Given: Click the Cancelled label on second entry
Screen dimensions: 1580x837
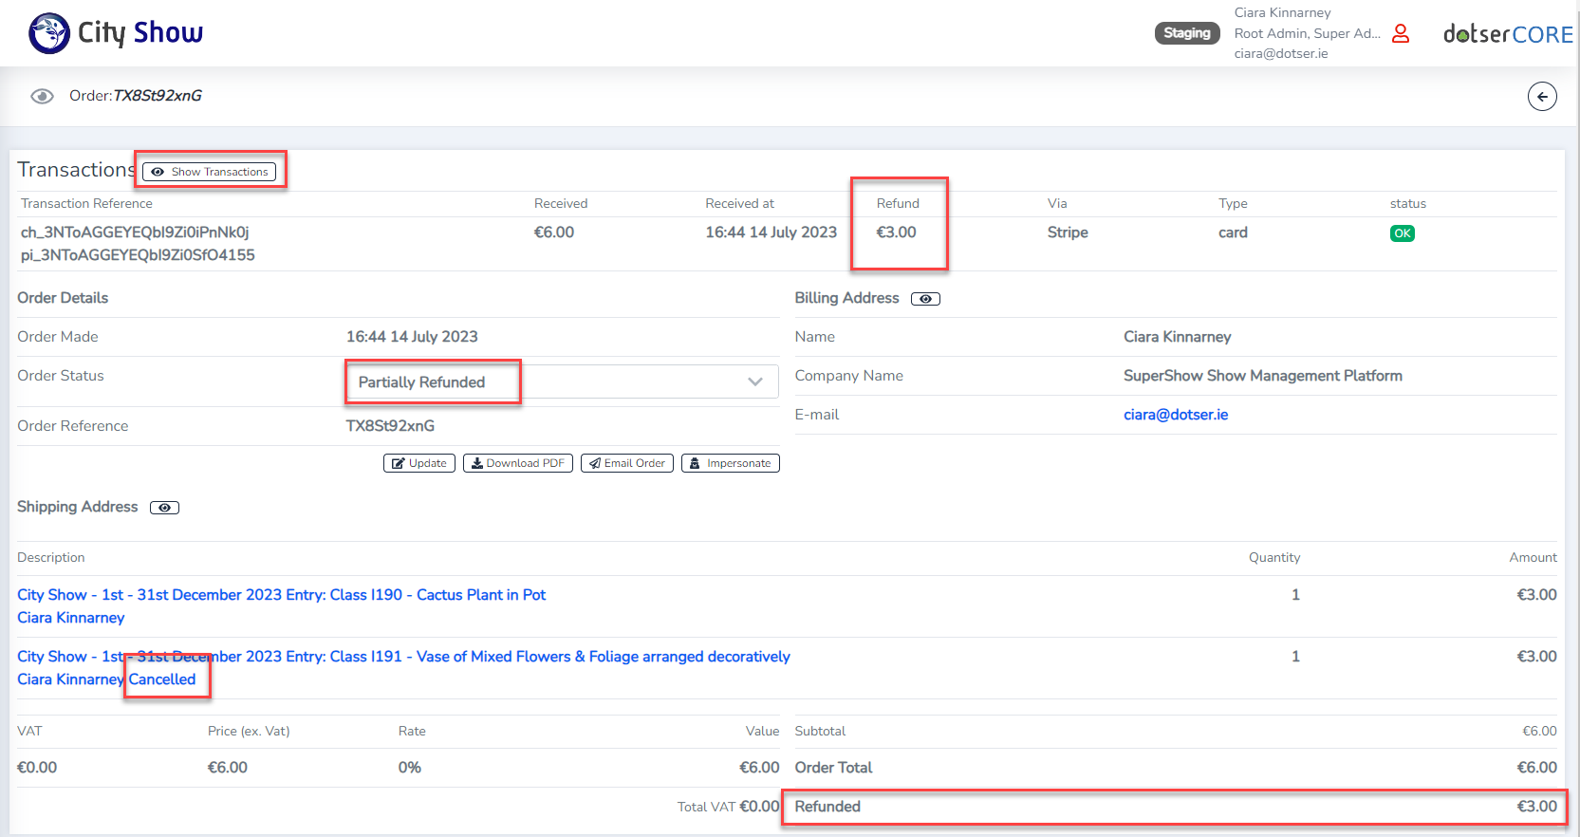Looking at the screenshot, I should tap(162, 679).
